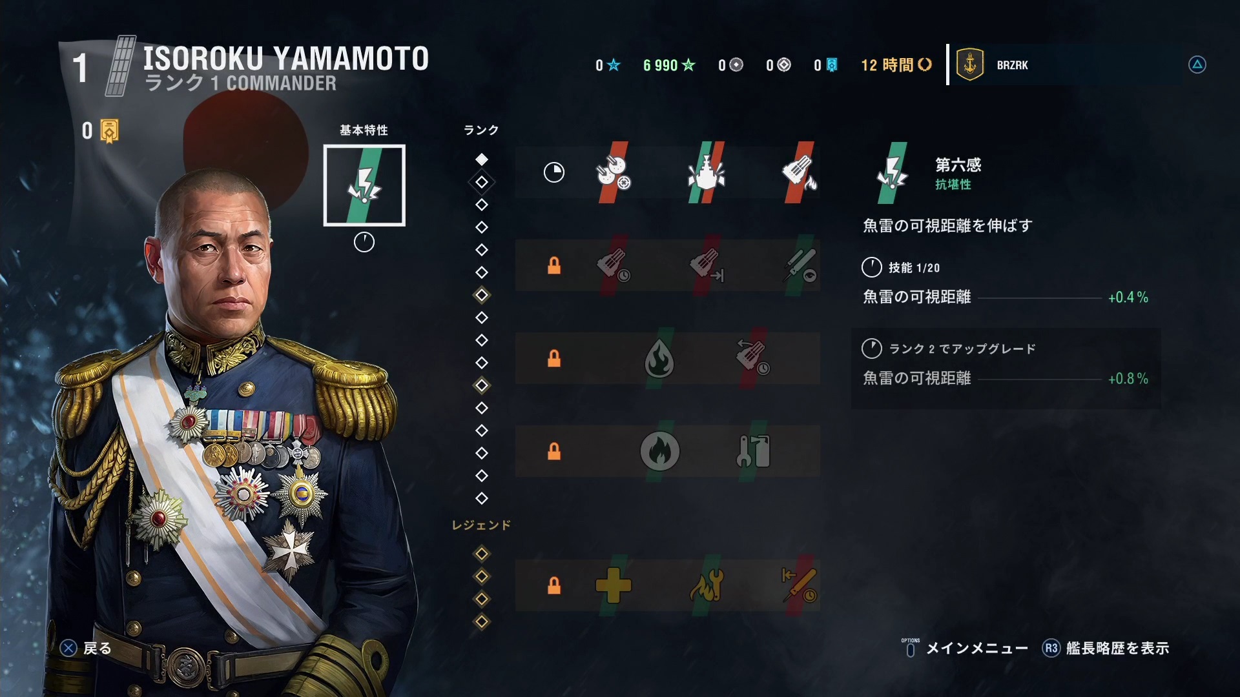The width and height of the screenshot is (1240, 697).
Task: Select the fire wrench legend skill icon
Action: 706,585
